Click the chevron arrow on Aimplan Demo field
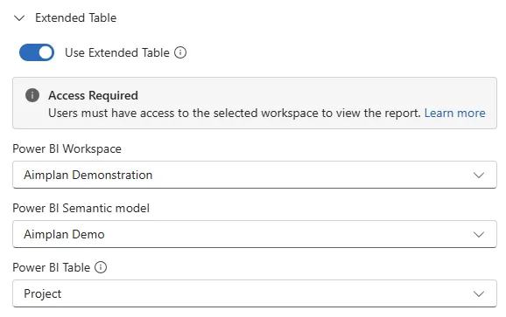Viewport: 506px width, 317px height. pyautogui.click(x=479, y=234)
